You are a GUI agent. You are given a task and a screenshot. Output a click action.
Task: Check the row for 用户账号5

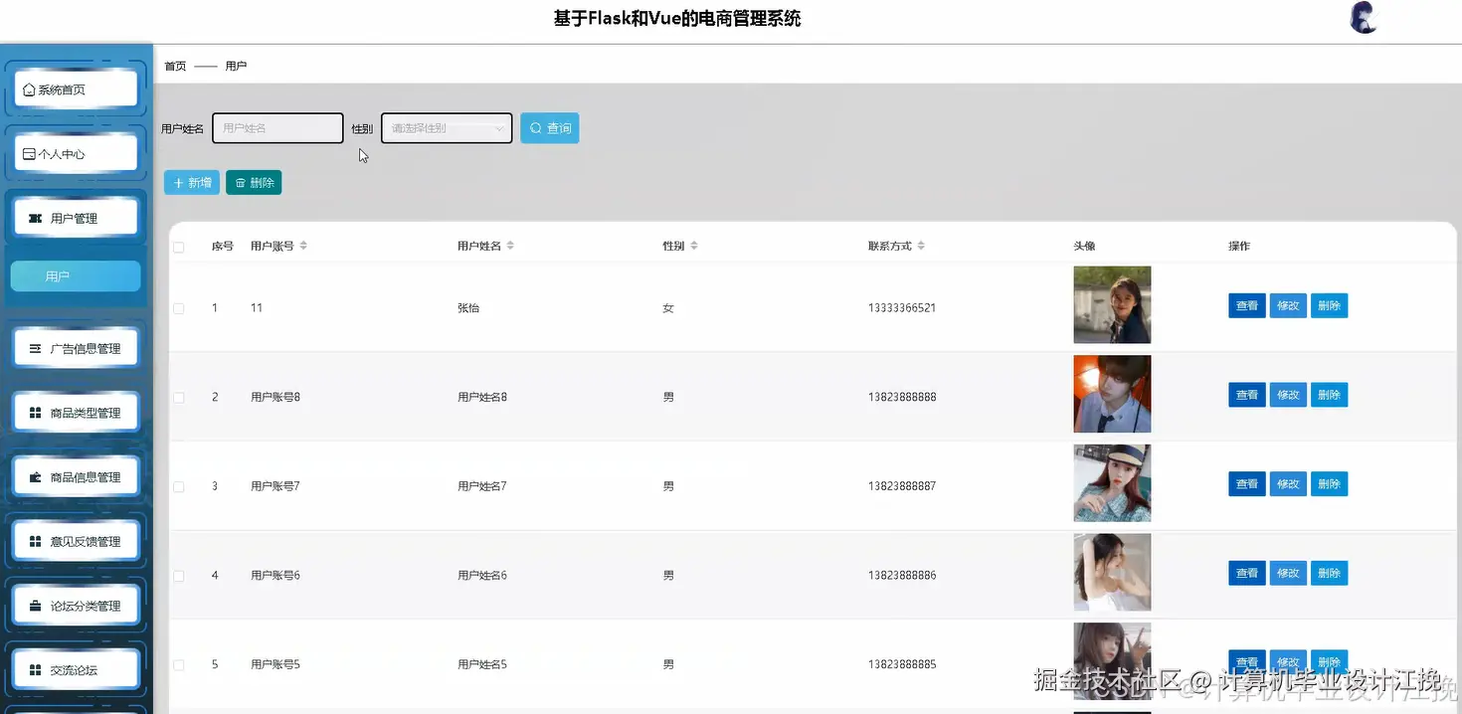click(x=179, y=665)
